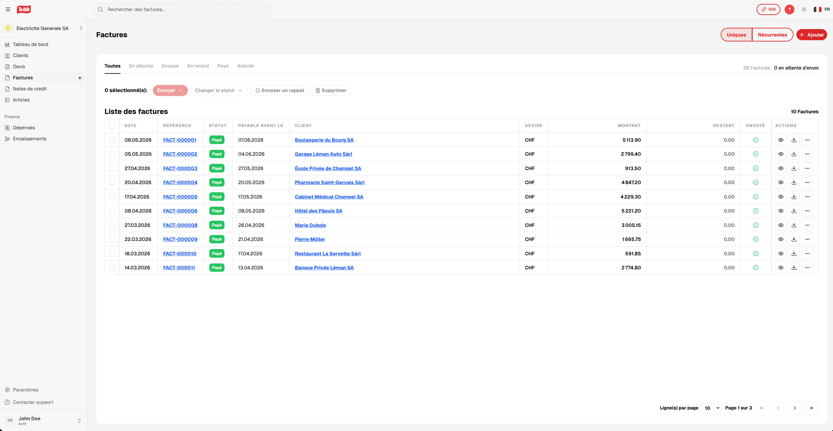Screen dimensions: 833x431
Task: Open Paramètres in sidebar
Action: coord(44,390)
